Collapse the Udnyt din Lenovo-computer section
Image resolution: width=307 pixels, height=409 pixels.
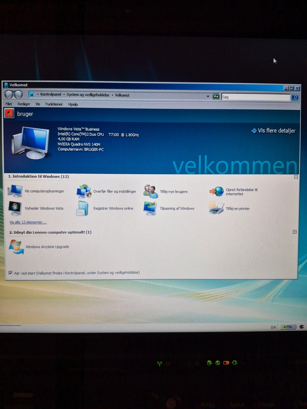tap(295, 232)
